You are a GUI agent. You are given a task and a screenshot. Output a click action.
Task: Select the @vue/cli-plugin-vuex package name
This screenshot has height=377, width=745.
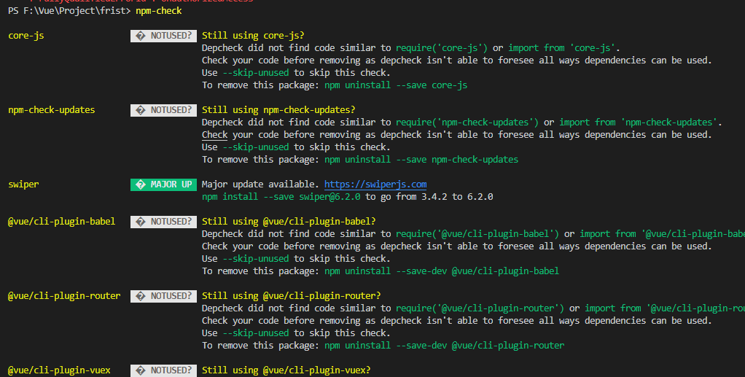59,370
